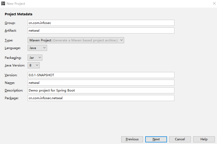Expand the Java Version dropdown showing 8
The width and height of the screenshot is (217, 144).
click(x=34, y=65)
